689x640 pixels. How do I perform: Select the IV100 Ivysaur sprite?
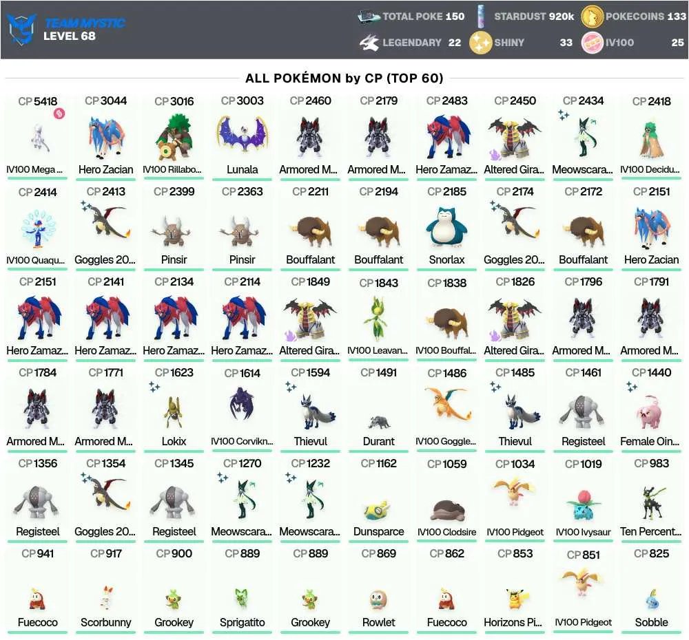click(583, 504)
